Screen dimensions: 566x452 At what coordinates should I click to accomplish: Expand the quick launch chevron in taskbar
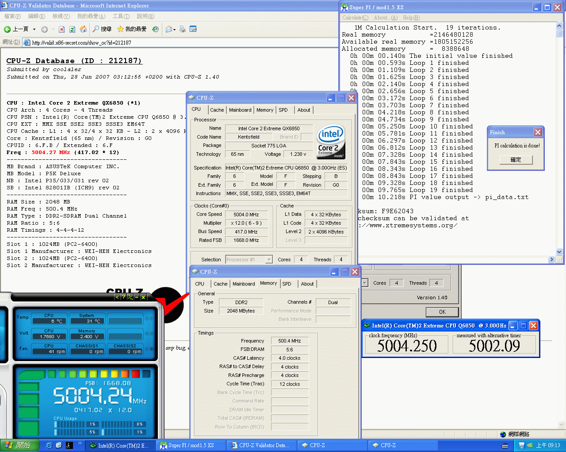(80, 443)
